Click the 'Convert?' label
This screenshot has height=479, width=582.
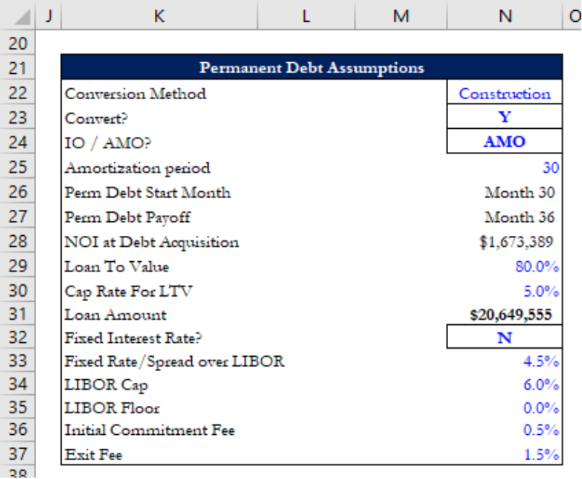click(x=96, y=119)
